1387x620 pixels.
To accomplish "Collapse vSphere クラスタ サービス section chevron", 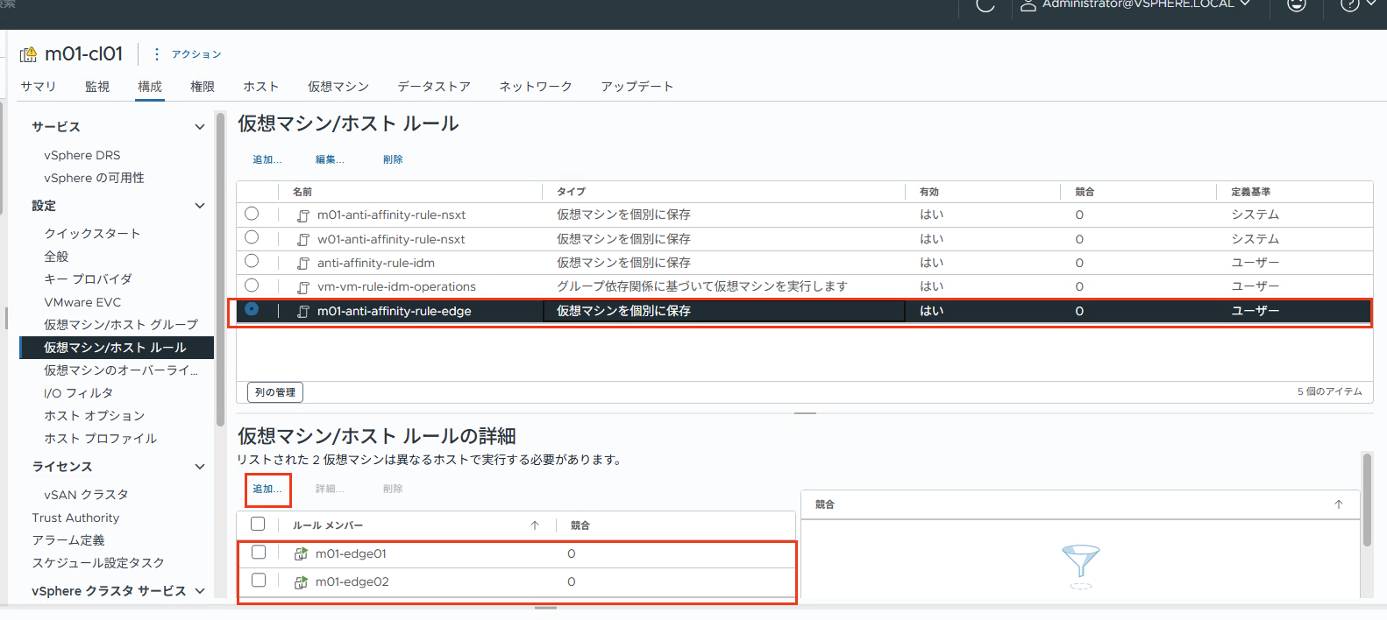I will tap(200, 591).
